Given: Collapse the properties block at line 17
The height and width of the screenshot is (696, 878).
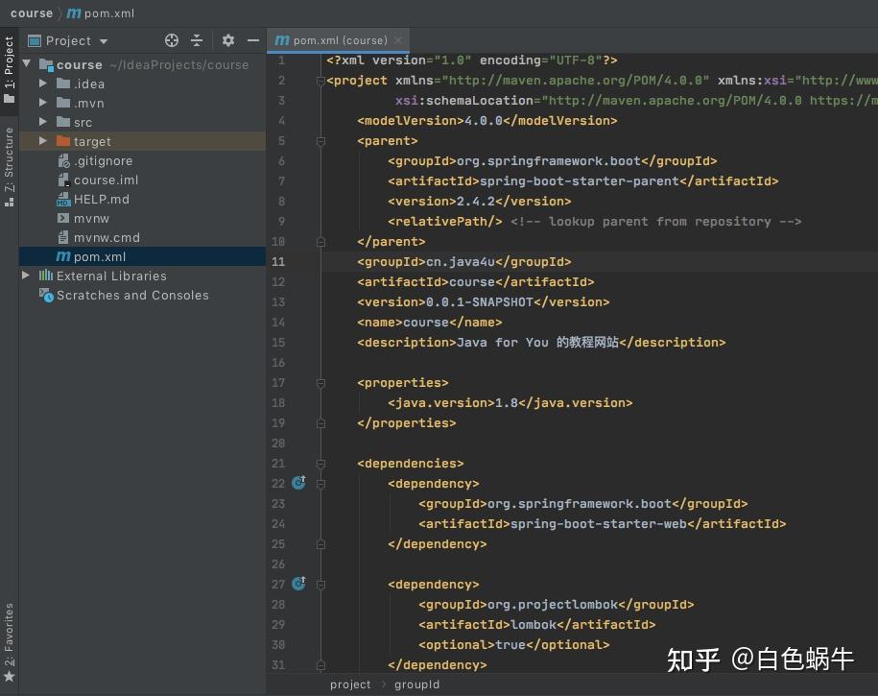Looking at the screenshot, I should tap(321, 382).
